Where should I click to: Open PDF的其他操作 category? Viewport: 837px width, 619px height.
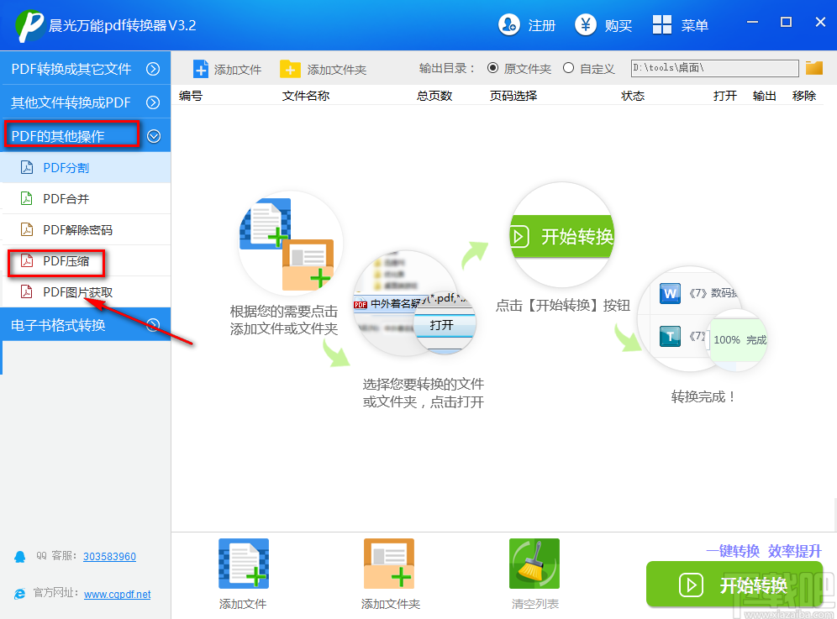coord(86,136)
